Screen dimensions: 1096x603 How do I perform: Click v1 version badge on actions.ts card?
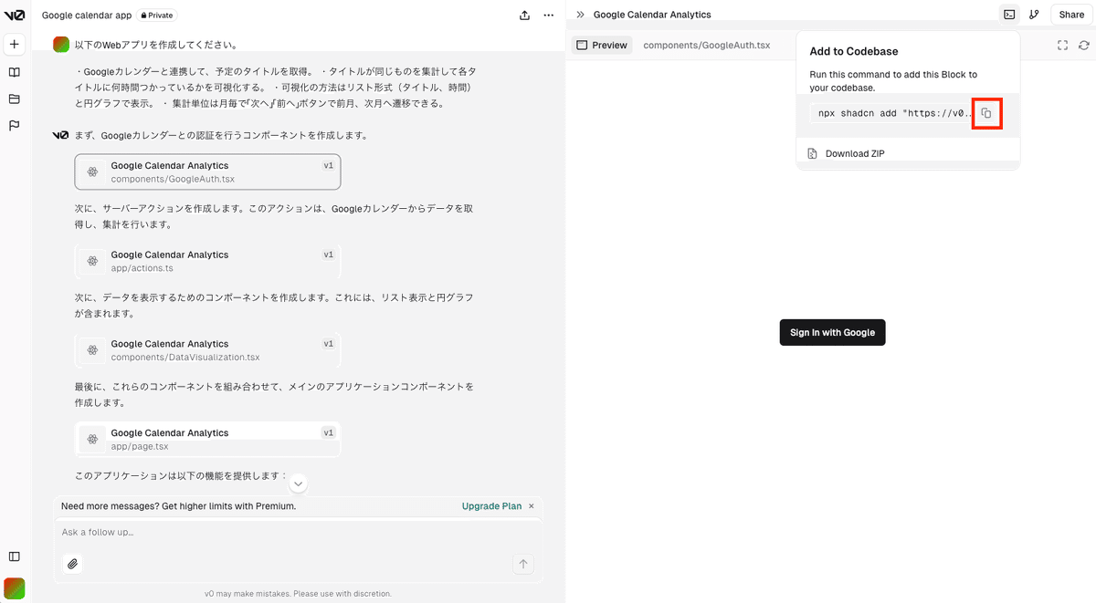[329, 255]
